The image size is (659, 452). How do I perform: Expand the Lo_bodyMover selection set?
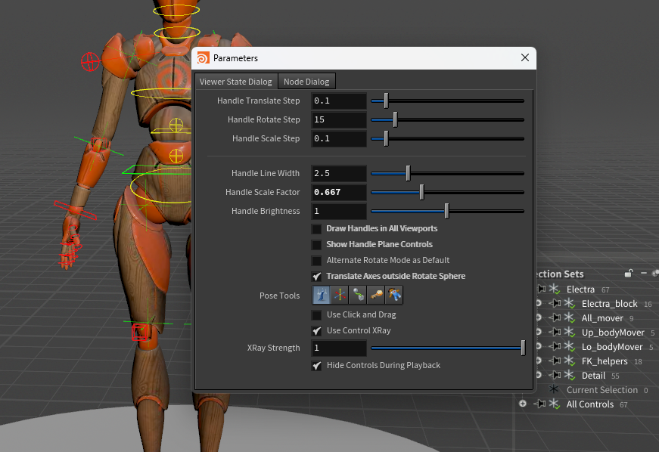pos(539,346)
